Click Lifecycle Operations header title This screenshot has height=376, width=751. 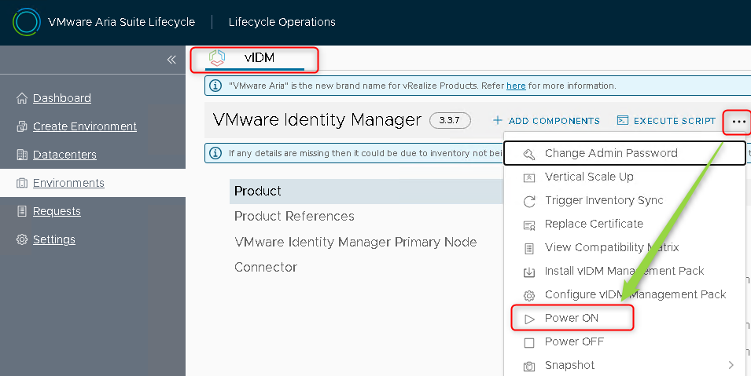(282, 22)
